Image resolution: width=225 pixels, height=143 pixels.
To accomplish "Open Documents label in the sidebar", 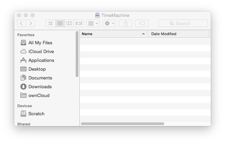I will (x=40, y=78).
